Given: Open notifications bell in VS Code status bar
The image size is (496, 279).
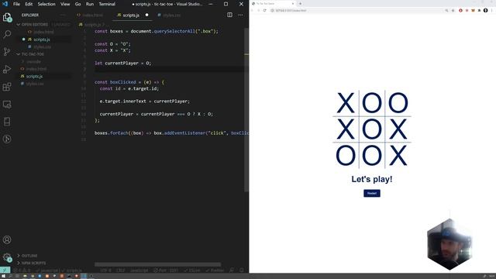Looking at the screenshot, I should tap(242, 270).
